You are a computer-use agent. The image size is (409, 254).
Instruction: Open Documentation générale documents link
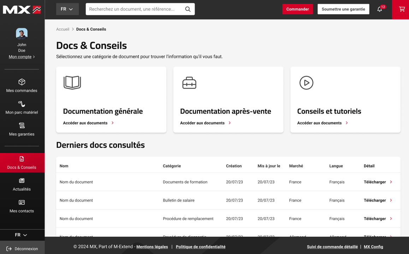85,123
